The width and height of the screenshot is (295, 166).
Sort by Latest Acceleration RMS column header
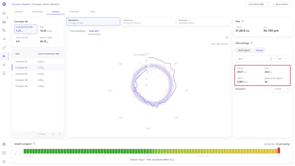coord(49,54)
